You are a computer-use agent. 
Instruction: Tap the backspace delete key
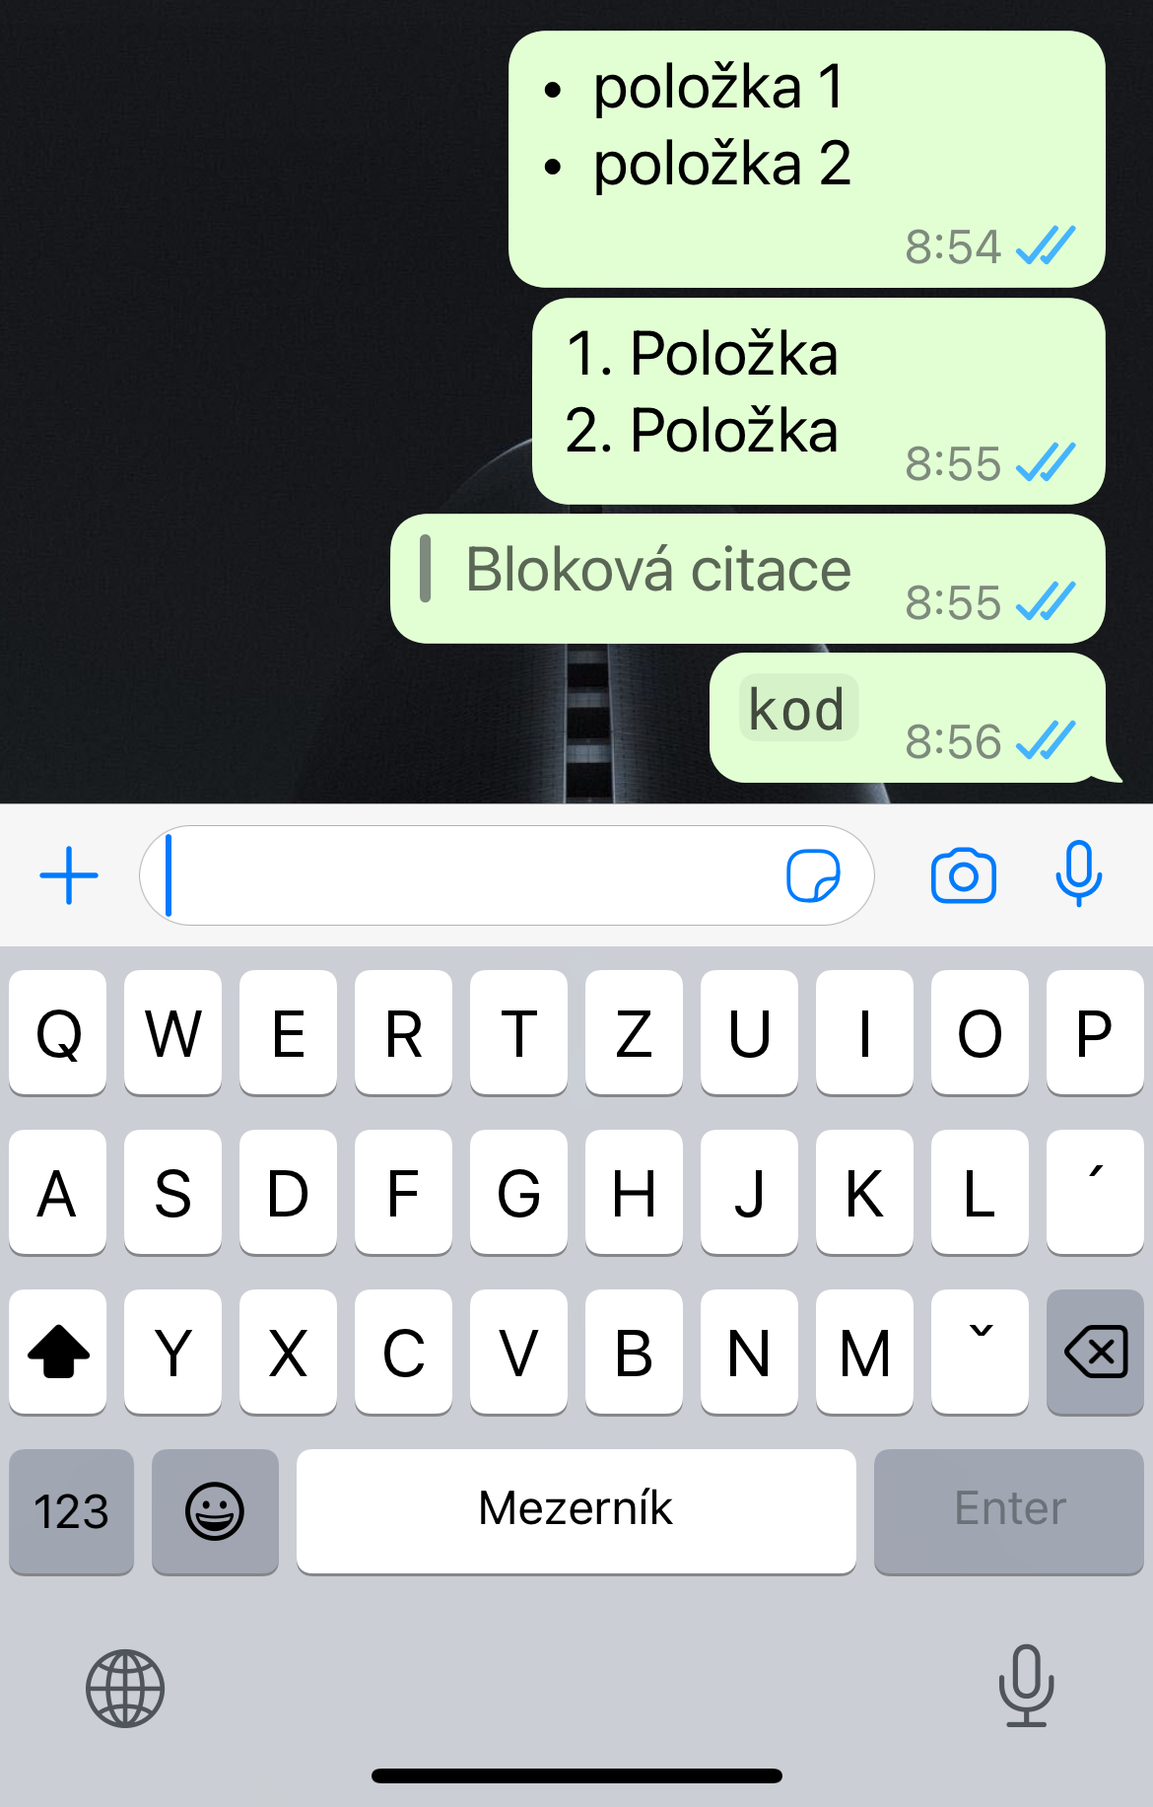point(1095,1352)
